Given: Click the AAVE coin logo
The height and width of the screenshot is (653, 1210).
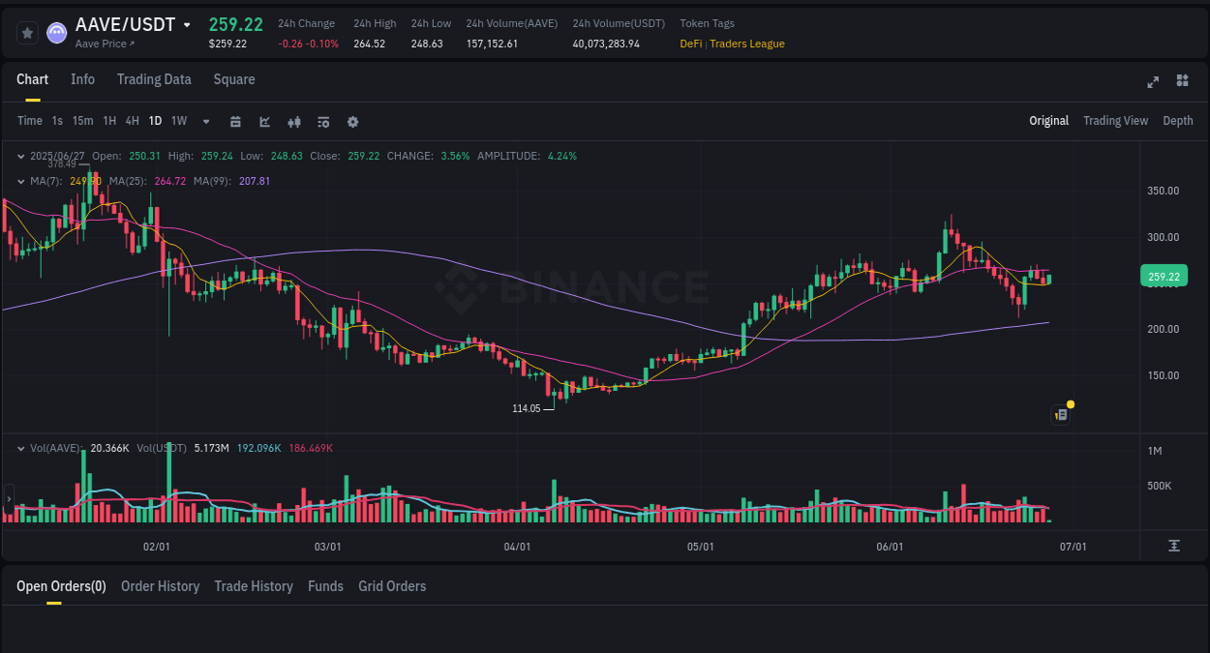Looking at the screenshot, I should (x=56, y=32).
